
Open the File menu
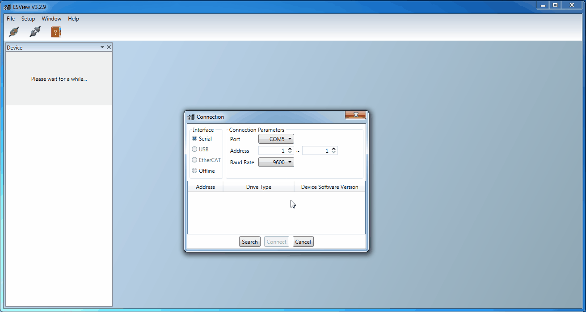click(11, 19)
